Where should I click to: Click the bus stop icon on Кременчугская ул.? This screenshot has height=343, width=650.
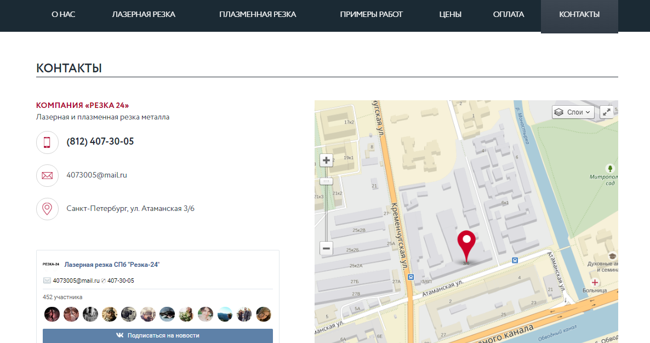click(410, 277)
